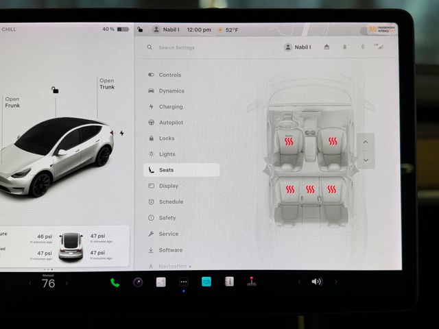Raise volume with the right arrow
Image resolution: width=439 pixels, height=329 pixels.
335,282
